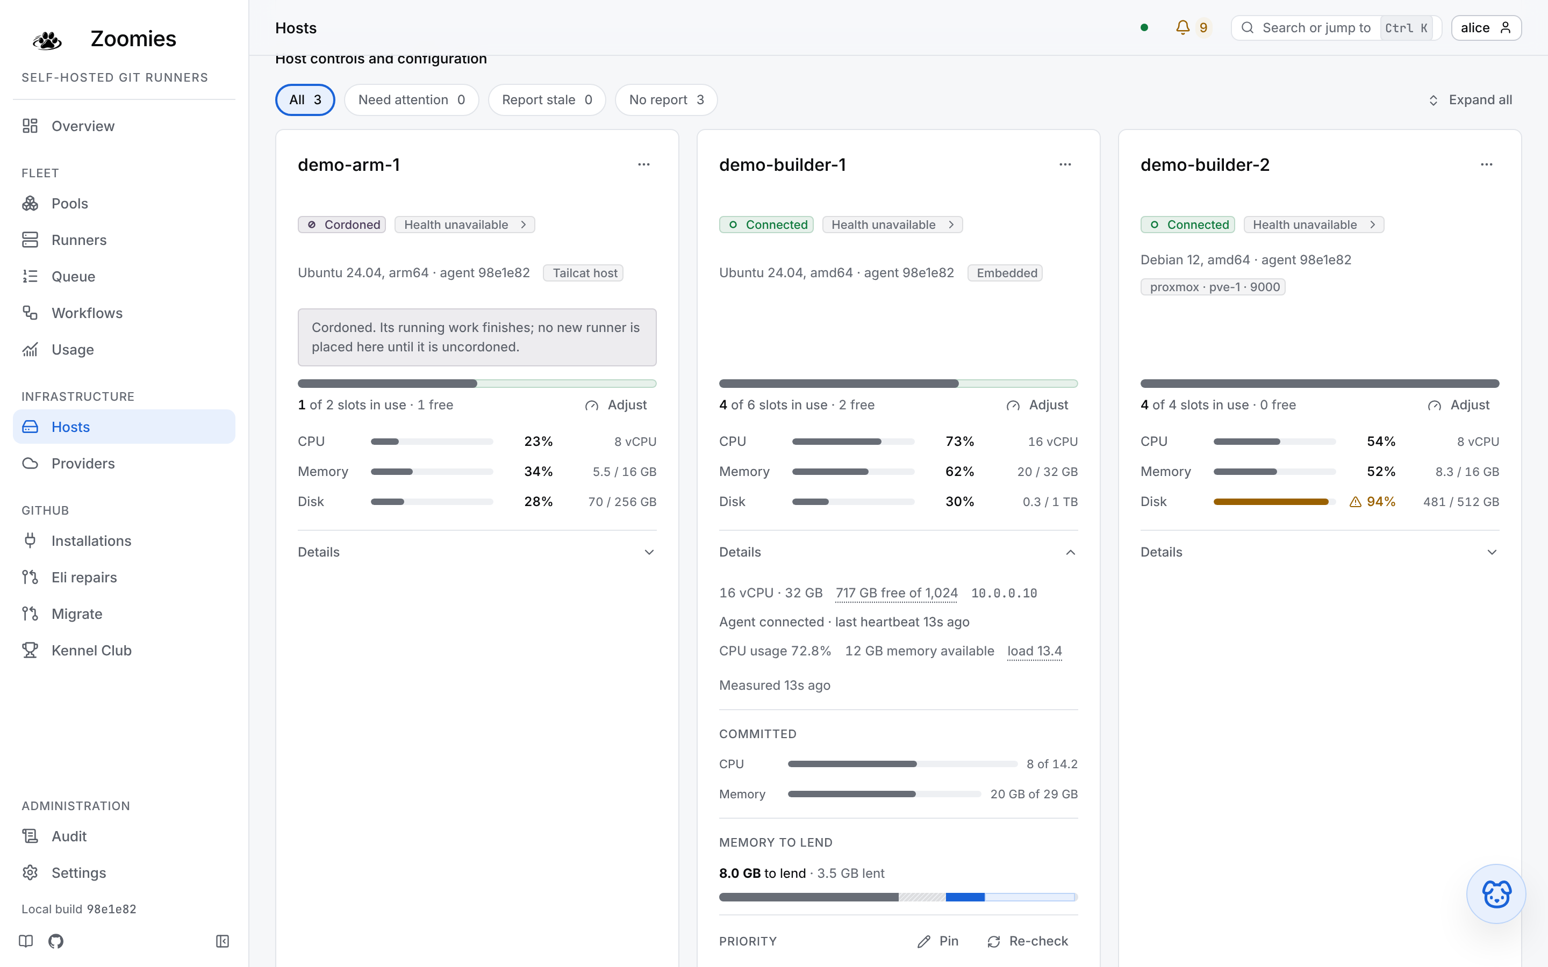Image resolution: width=1548 pixels, height=967 pixels.
Task: Filter hosts by Need attention
Action: (x=411, y=100)
